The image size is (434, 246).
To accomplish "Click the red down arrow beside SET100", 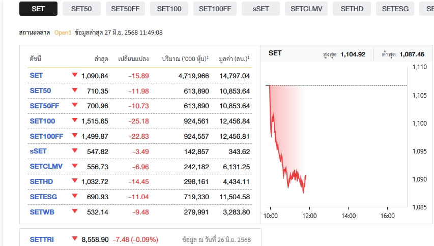I will (75, 121).
